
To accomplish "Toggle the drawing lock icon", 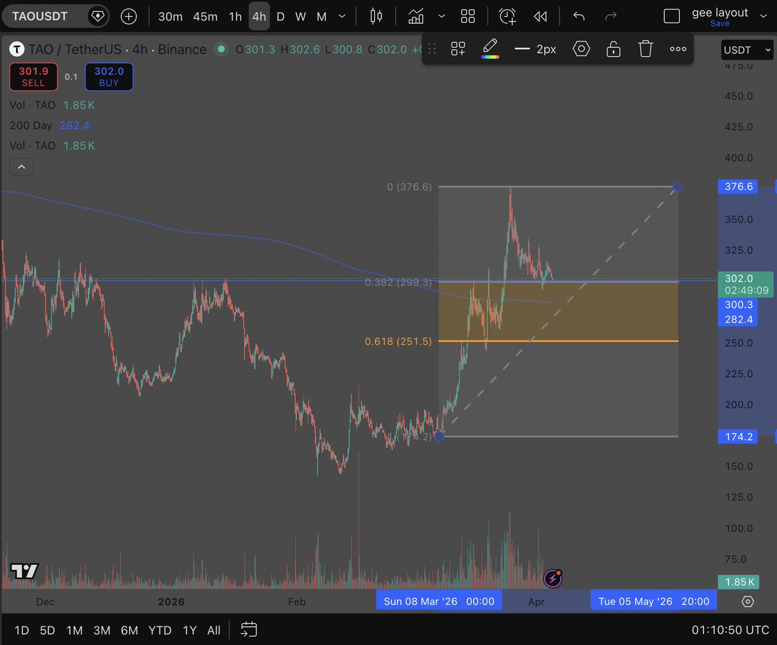I will point(613,49).
